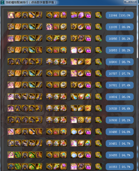This screenshot has width=139, height=171.
Task: Select the glowing orb icon in the 10953 row
Action: coord(74,50)
